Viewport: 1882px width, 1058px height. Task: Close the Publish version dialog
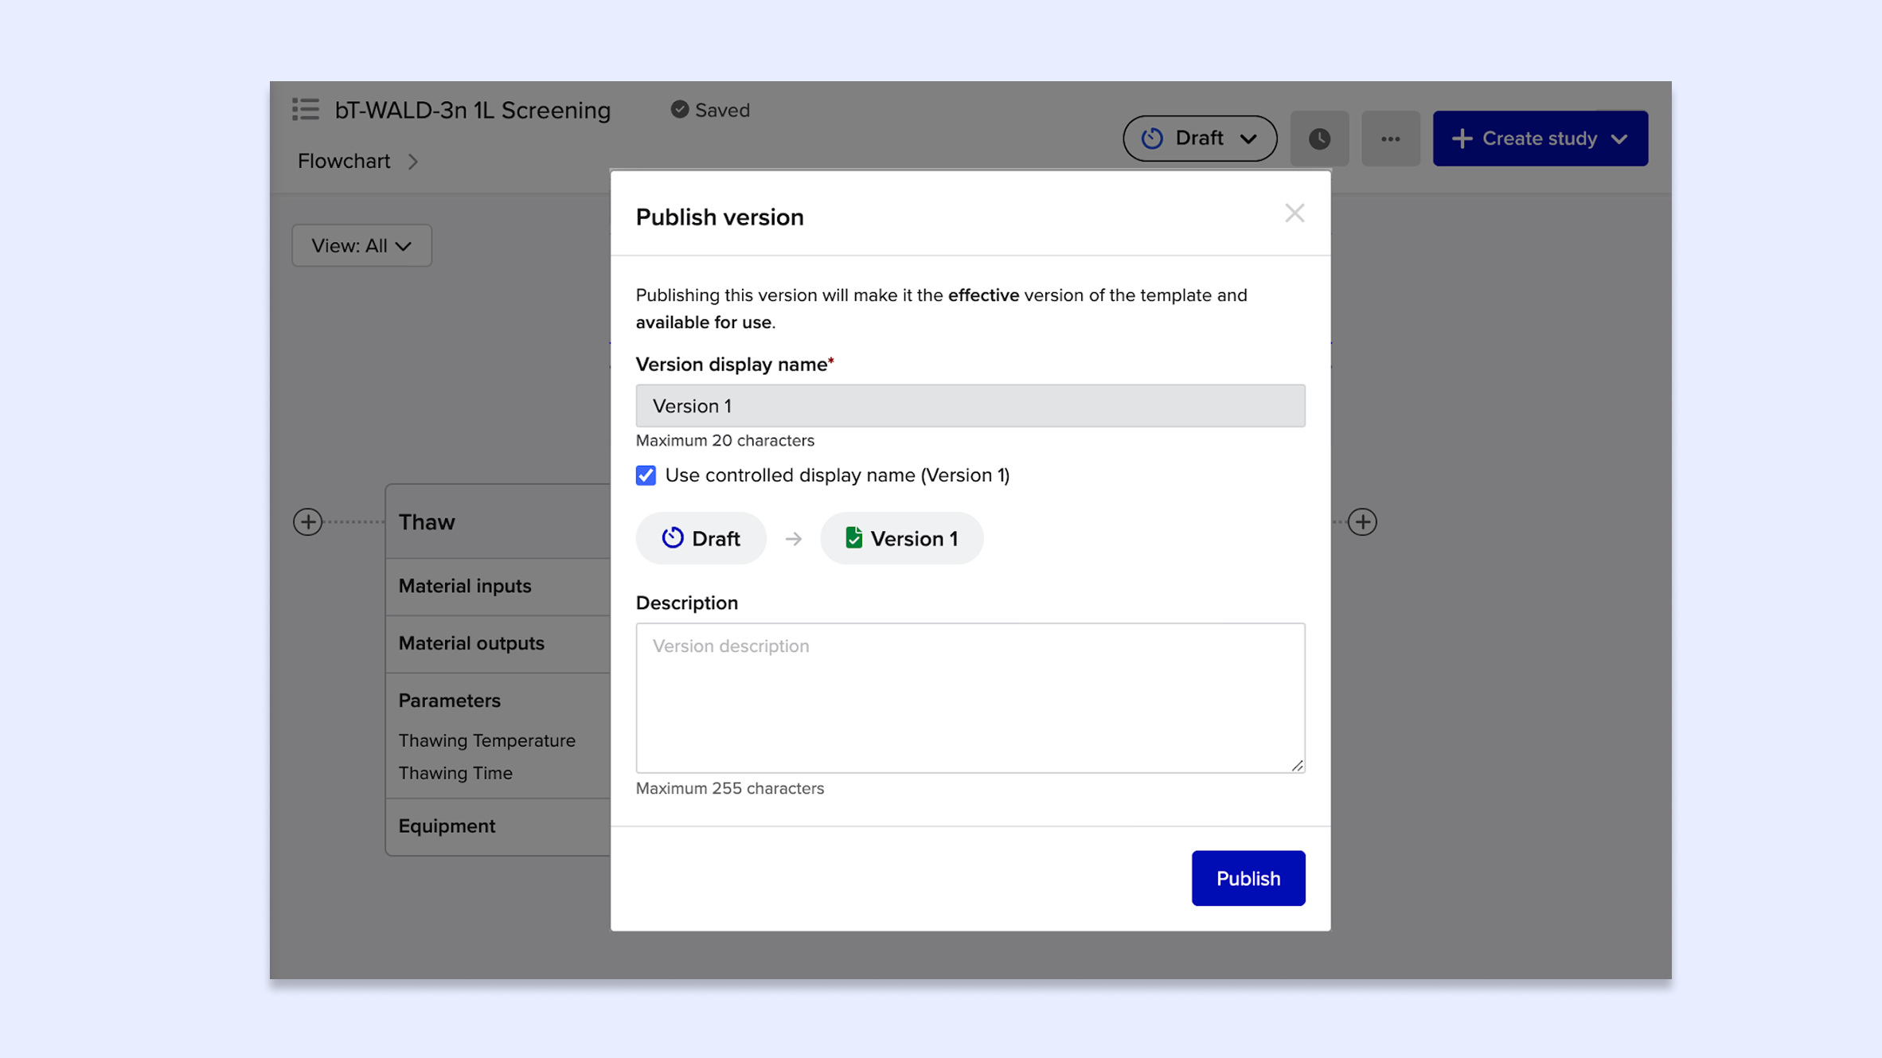click(x=1294, y=213)
